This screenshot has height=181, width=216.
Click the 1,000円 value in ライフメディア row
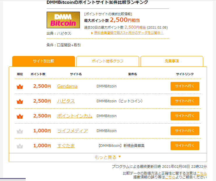(42, 131)
